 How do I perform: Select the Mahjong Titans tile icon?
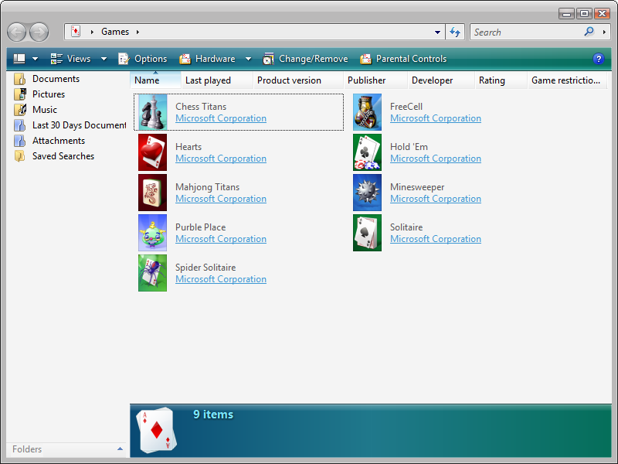tap(152, 193)
